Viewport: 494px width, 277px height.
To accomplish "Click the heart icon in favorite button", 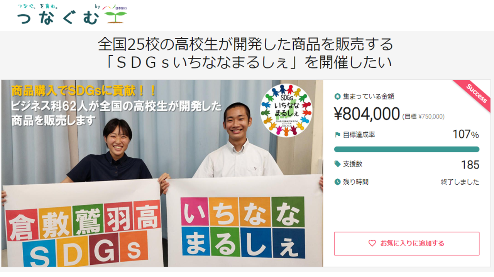I will click(x=372, y=243).
